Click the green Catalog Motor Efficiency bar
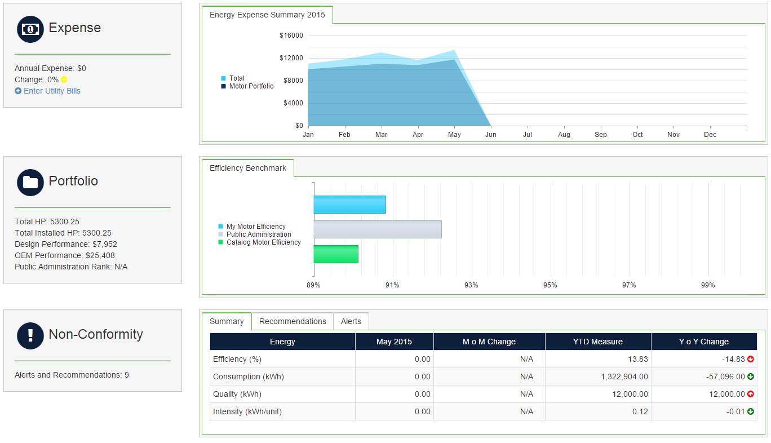Image resolution: width=771 pixels, height=443 pixels. tap(336, 254)
